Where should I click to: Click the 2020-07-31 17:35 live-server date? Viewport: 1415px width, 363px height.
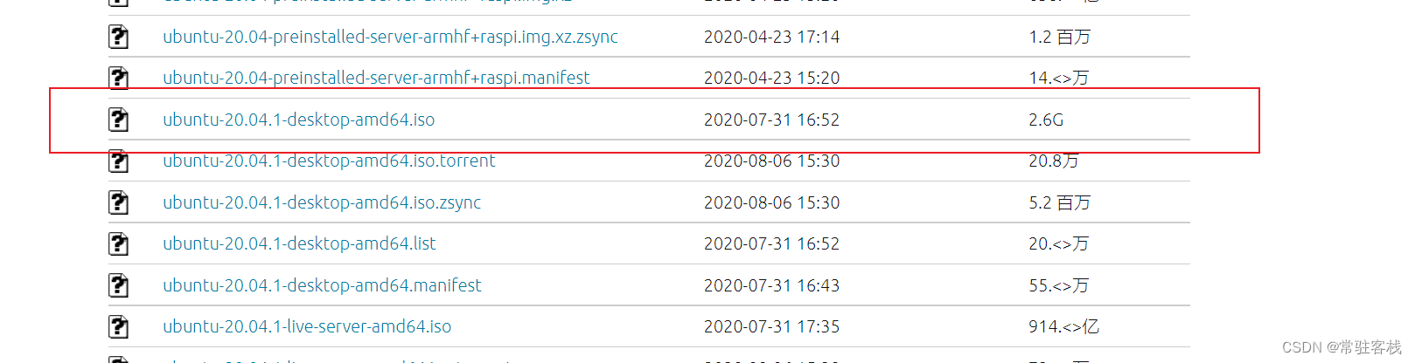click(771, 326)
